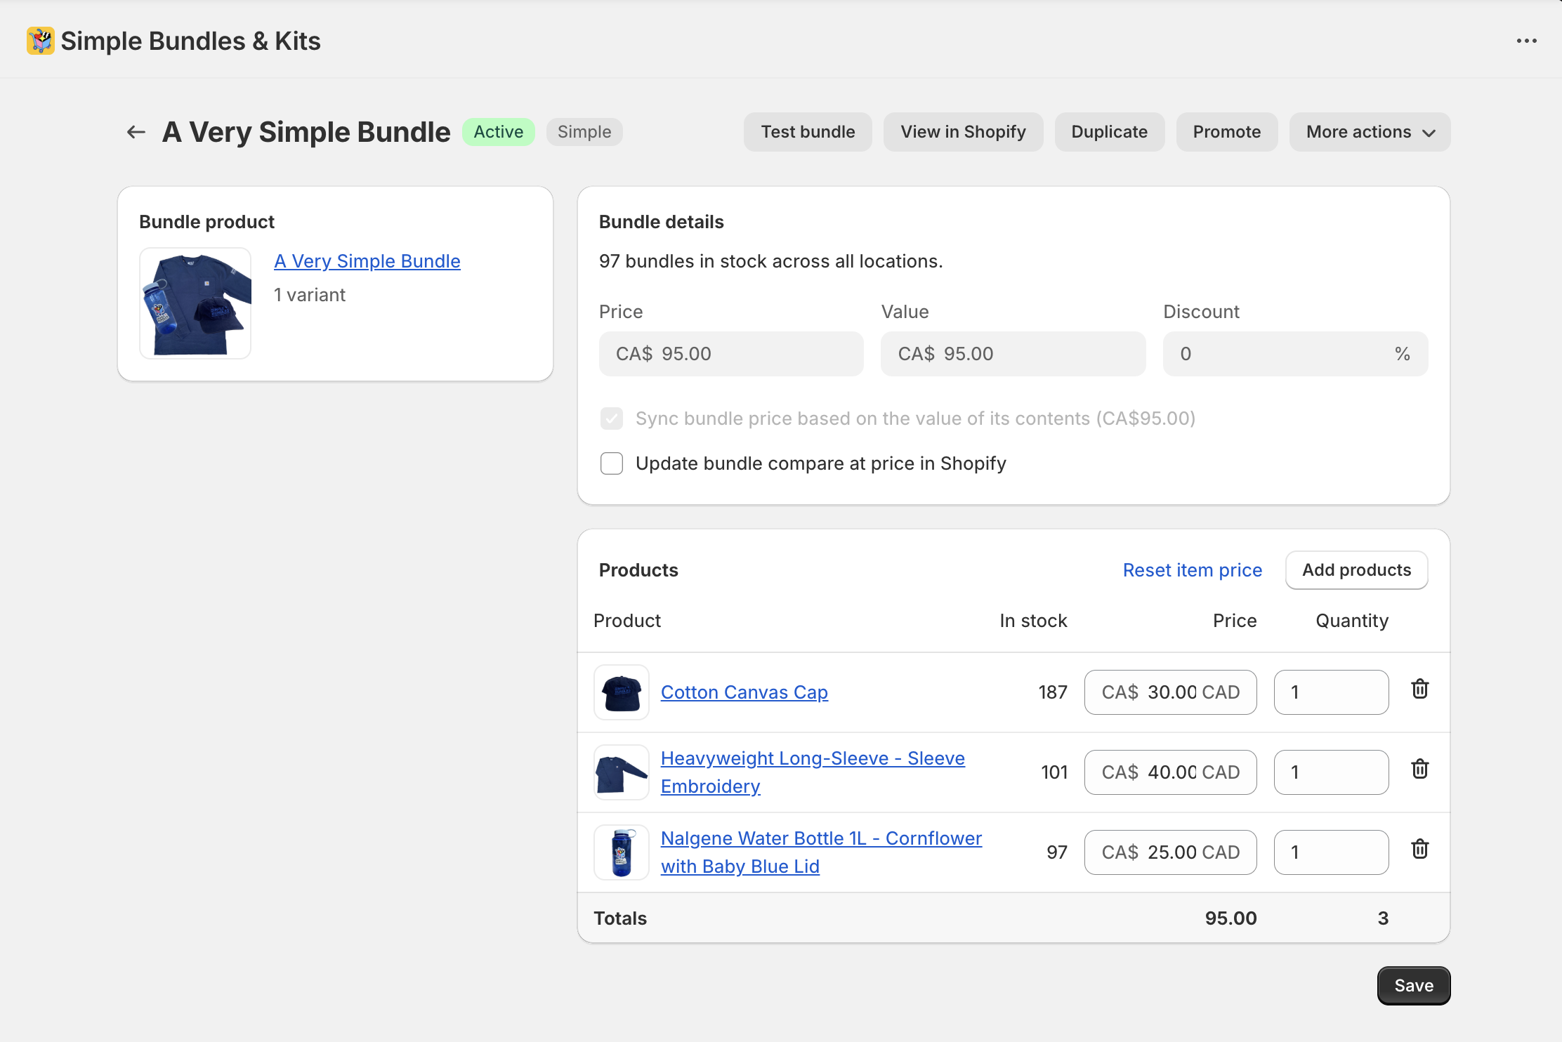Click the Quantity column header
This screenshot has width=1562, height=1042.
1352,621
